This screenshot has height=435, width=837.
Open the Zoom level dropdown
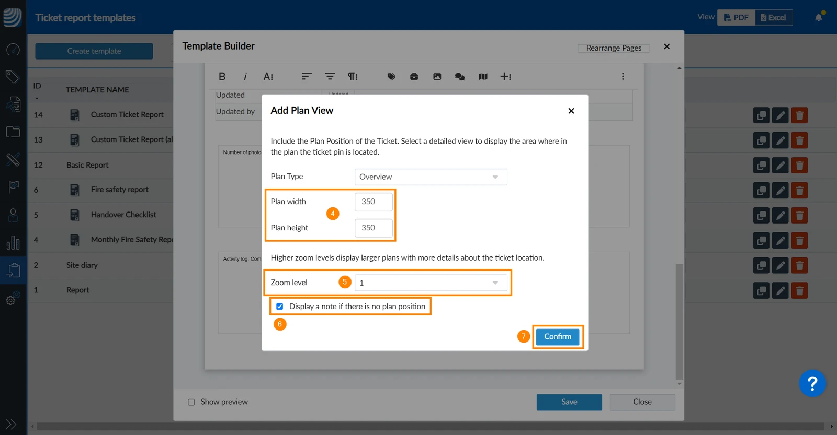(x=431, y=283)
